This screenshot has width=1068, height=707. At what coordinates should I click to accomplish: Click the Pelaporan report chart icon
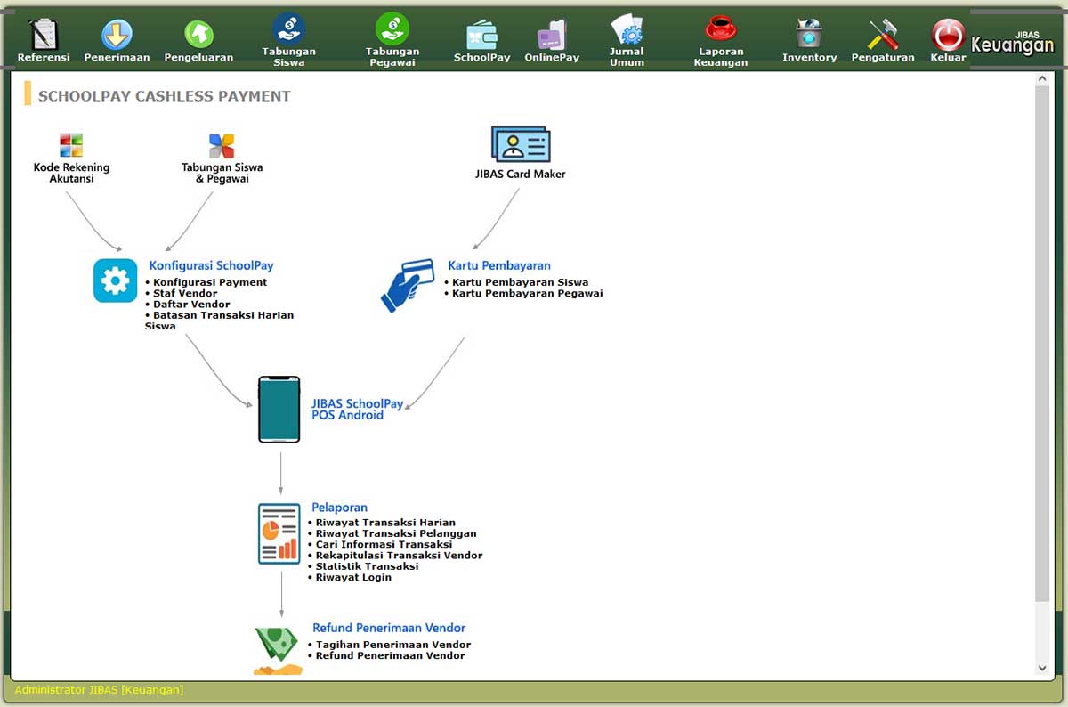click(279, 534)
